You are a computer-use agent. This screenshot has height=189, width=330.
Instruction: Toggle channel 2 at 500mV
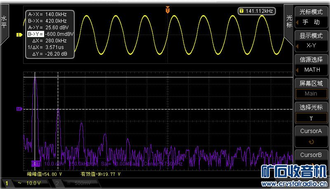tap(74, 182)
